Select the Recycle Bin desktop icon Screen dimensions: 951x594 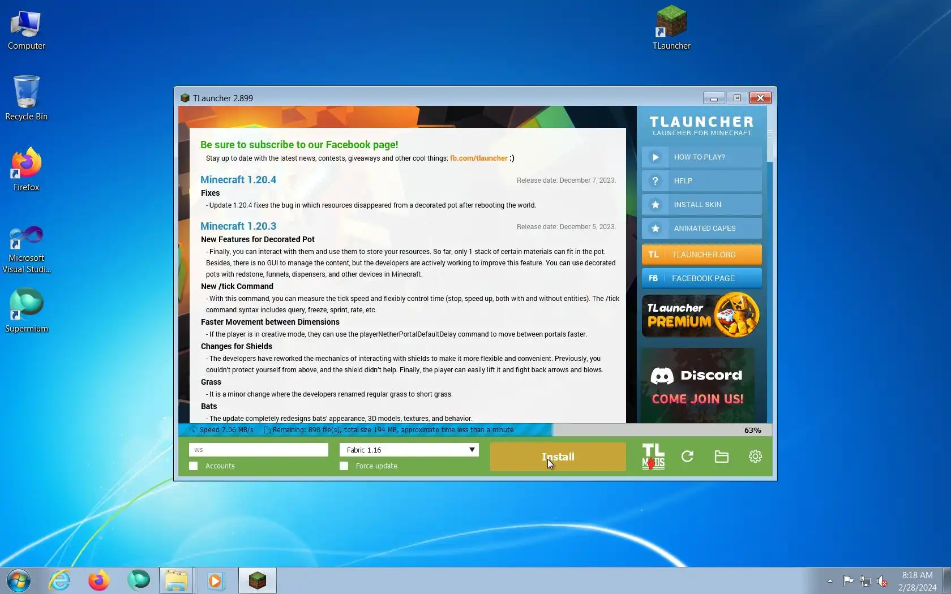(x=27, y=98)
